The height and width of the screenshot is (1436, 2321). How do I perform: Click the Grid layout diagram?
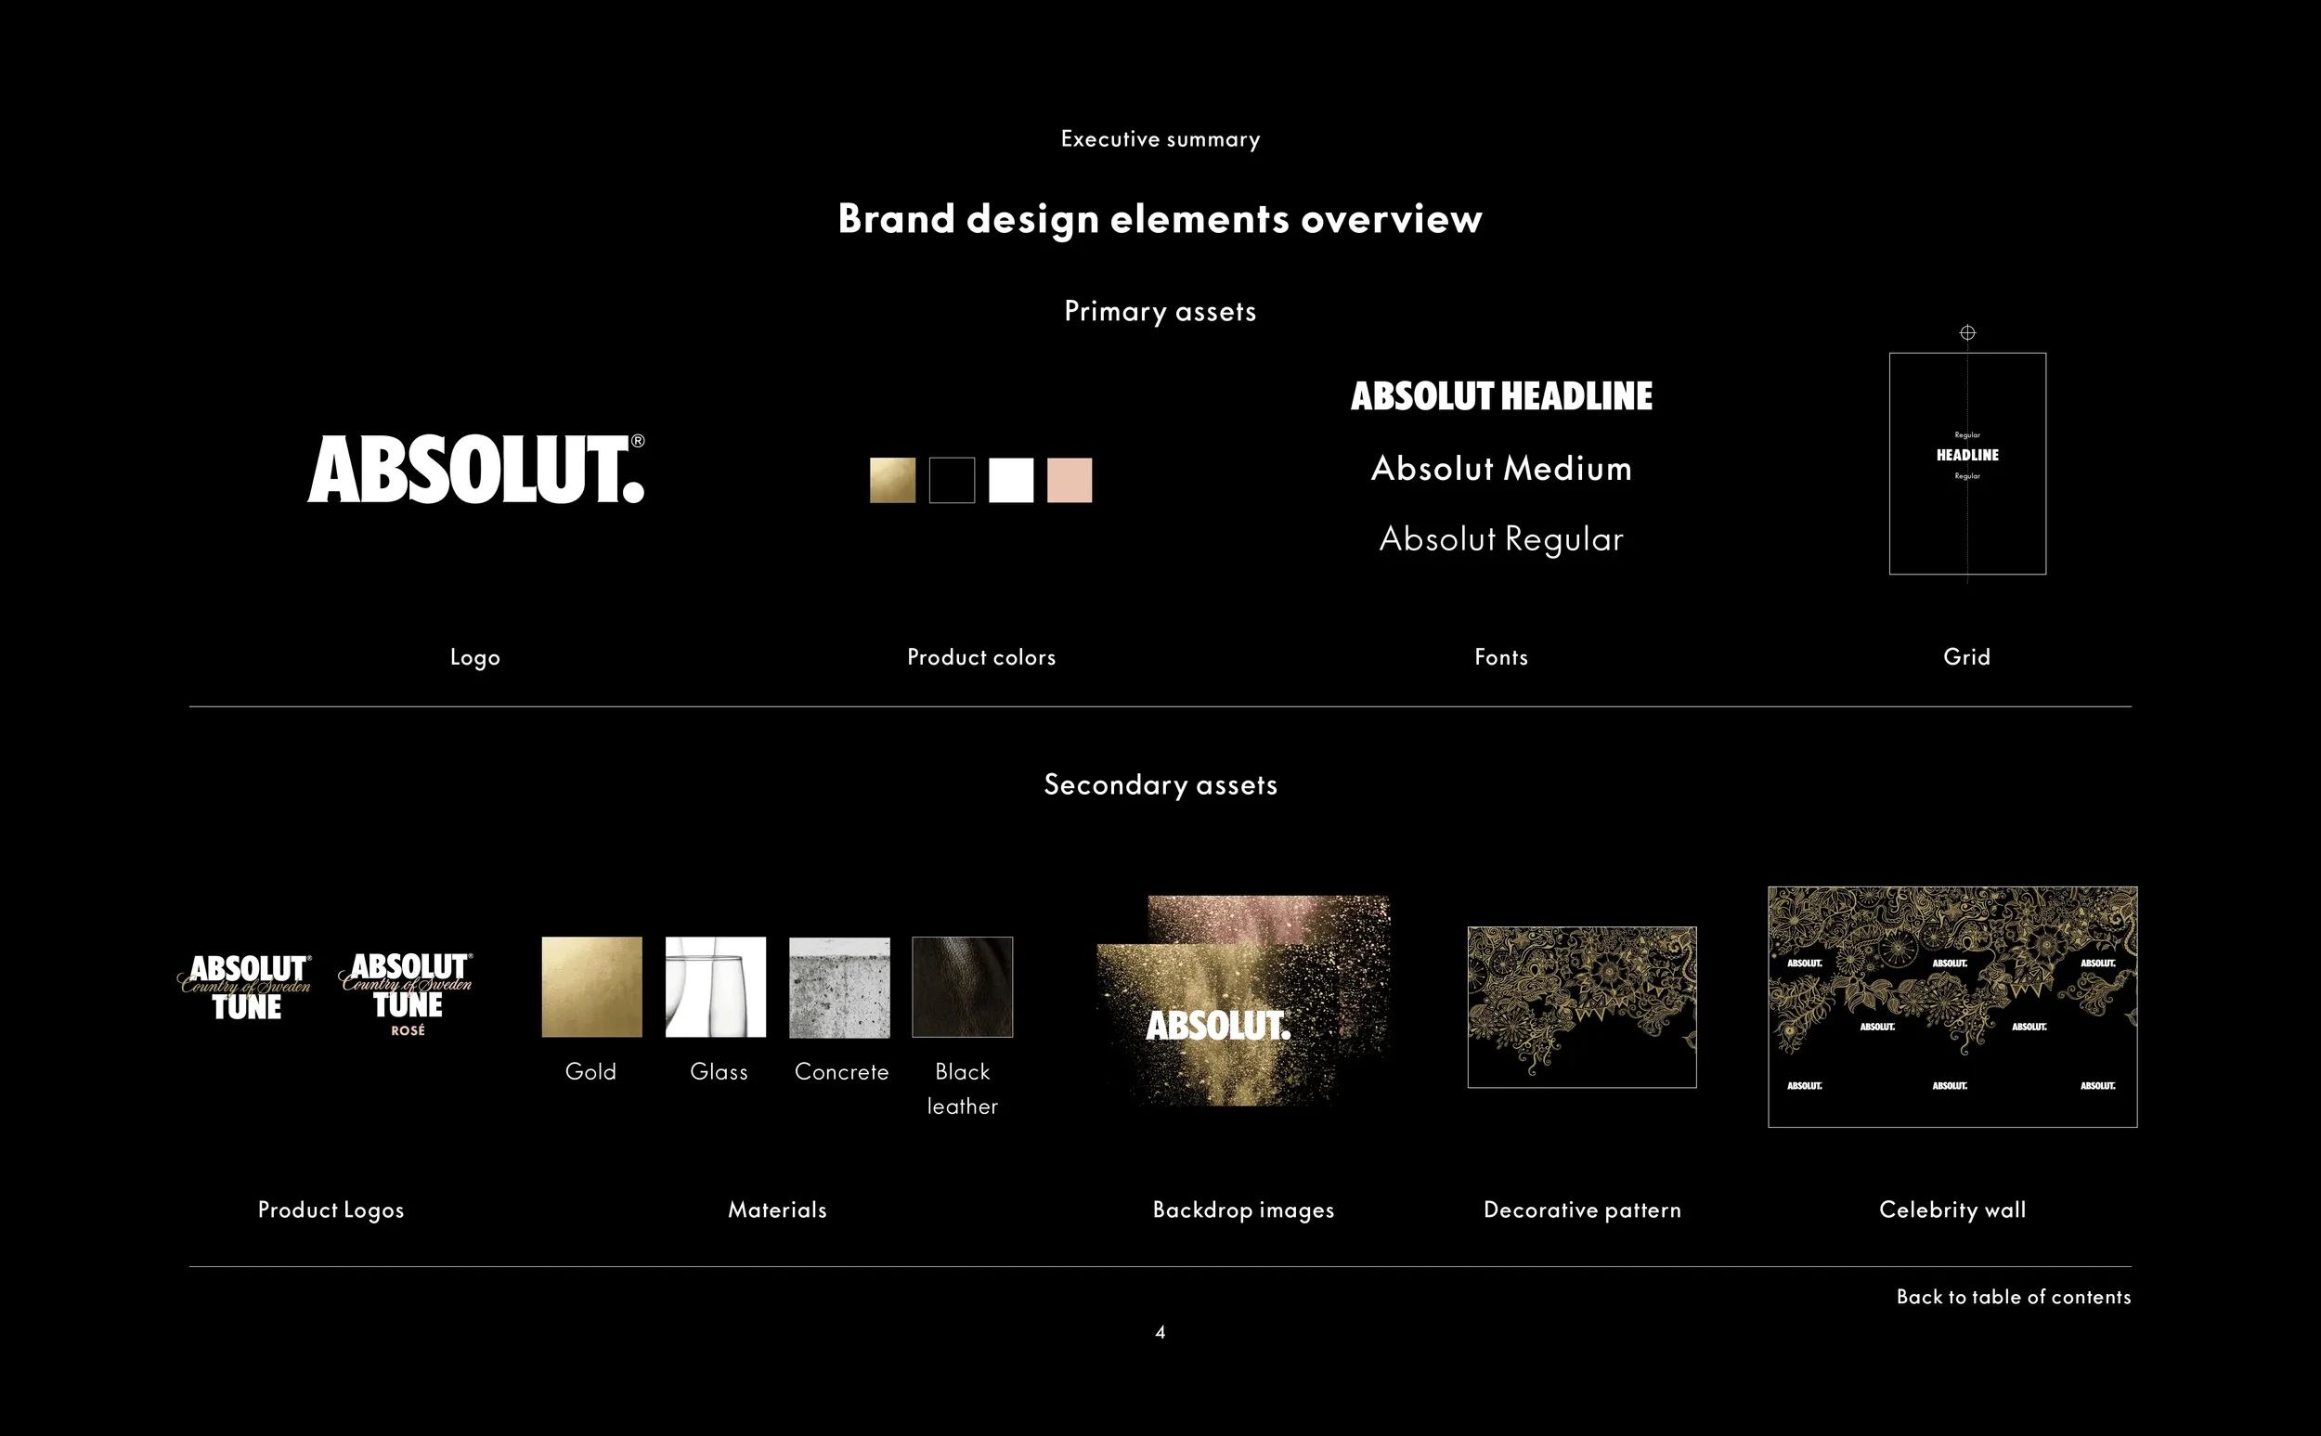pyautogui.click(x=1966, y=463)
